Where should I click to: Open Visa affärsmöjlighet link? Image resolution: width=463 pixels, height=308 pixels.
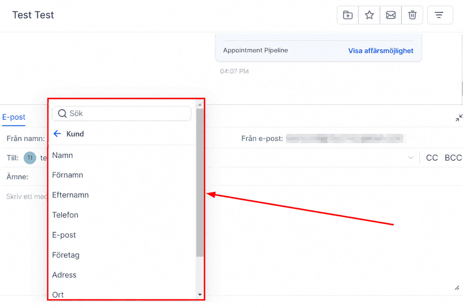(381, 51)
